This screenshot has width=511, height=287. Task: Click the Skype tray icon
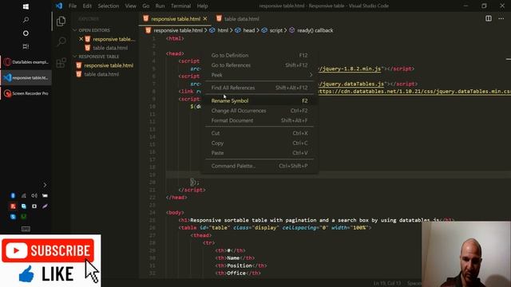pos(13,217)
